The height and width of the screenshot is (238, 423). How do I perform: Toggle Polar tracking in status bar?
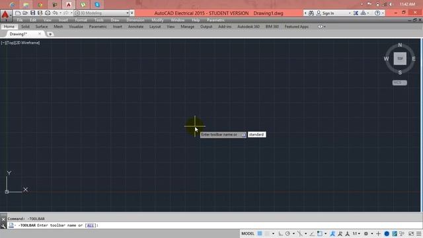(x=288, y=233)
